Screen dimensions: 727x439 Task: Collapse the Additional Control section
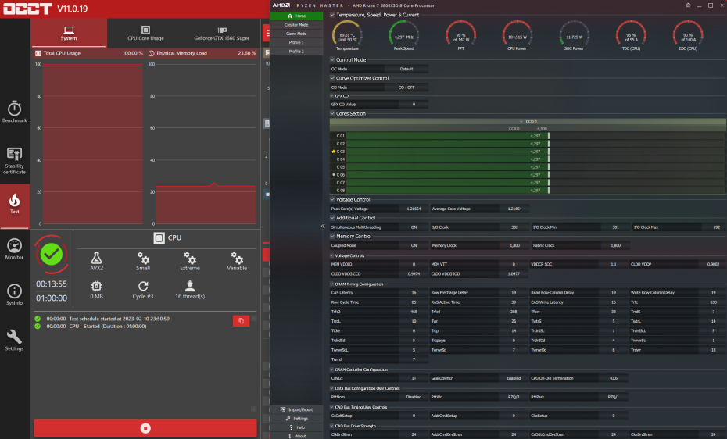coord(332,218)
